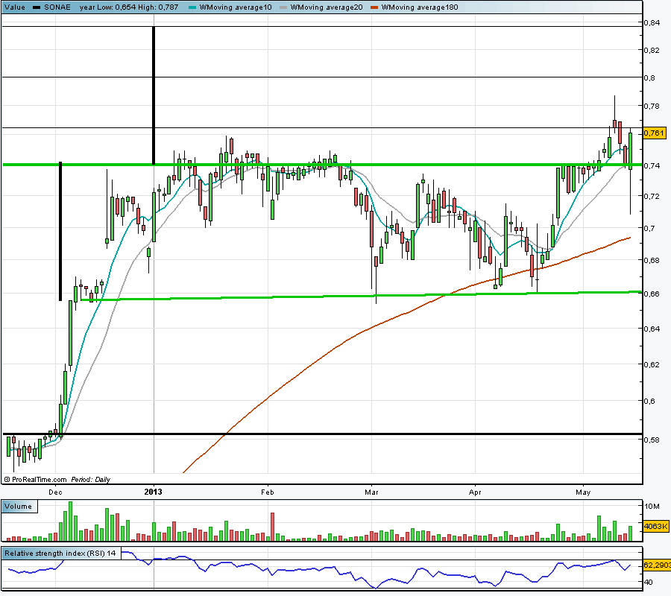
Task: Click the 0,62 price axis label
Action: pyautogui.click(x=652, y=364)
